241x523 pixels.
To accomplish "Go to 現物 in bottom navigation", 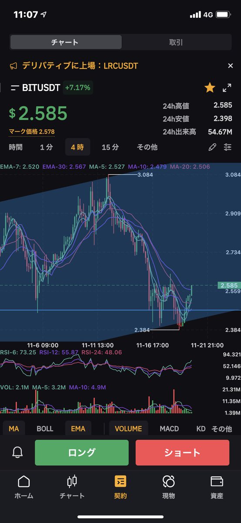I will click(168, 487).
